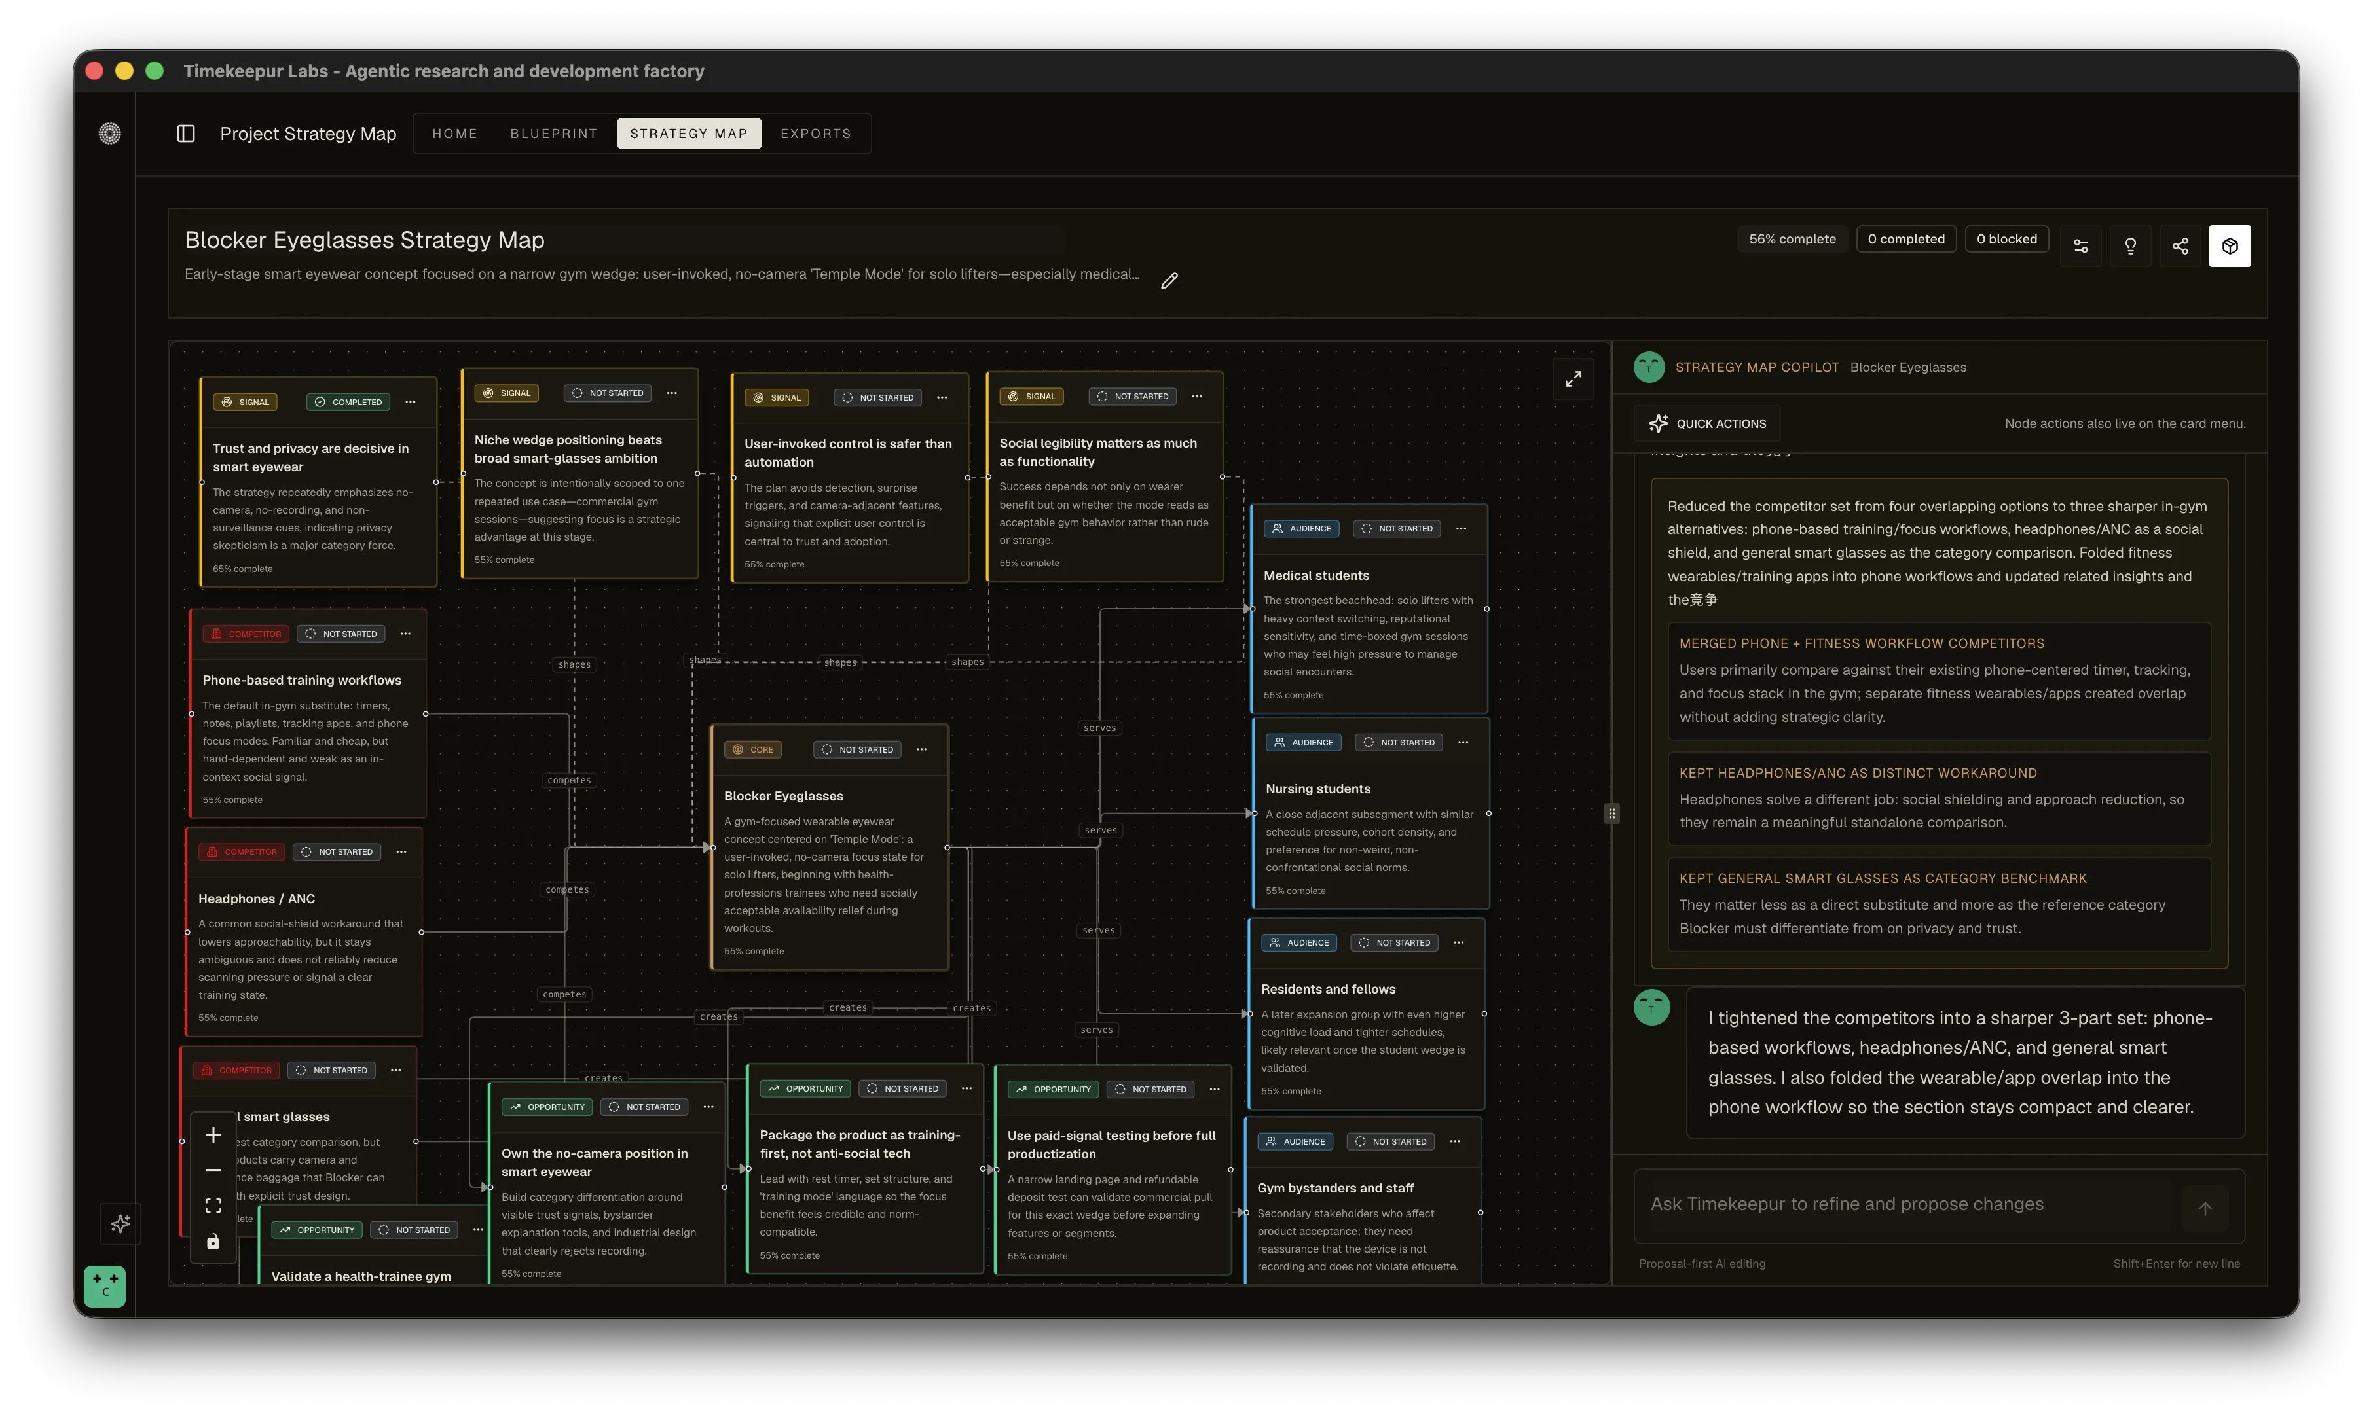Toggle the sidebar panel icon

185,134
